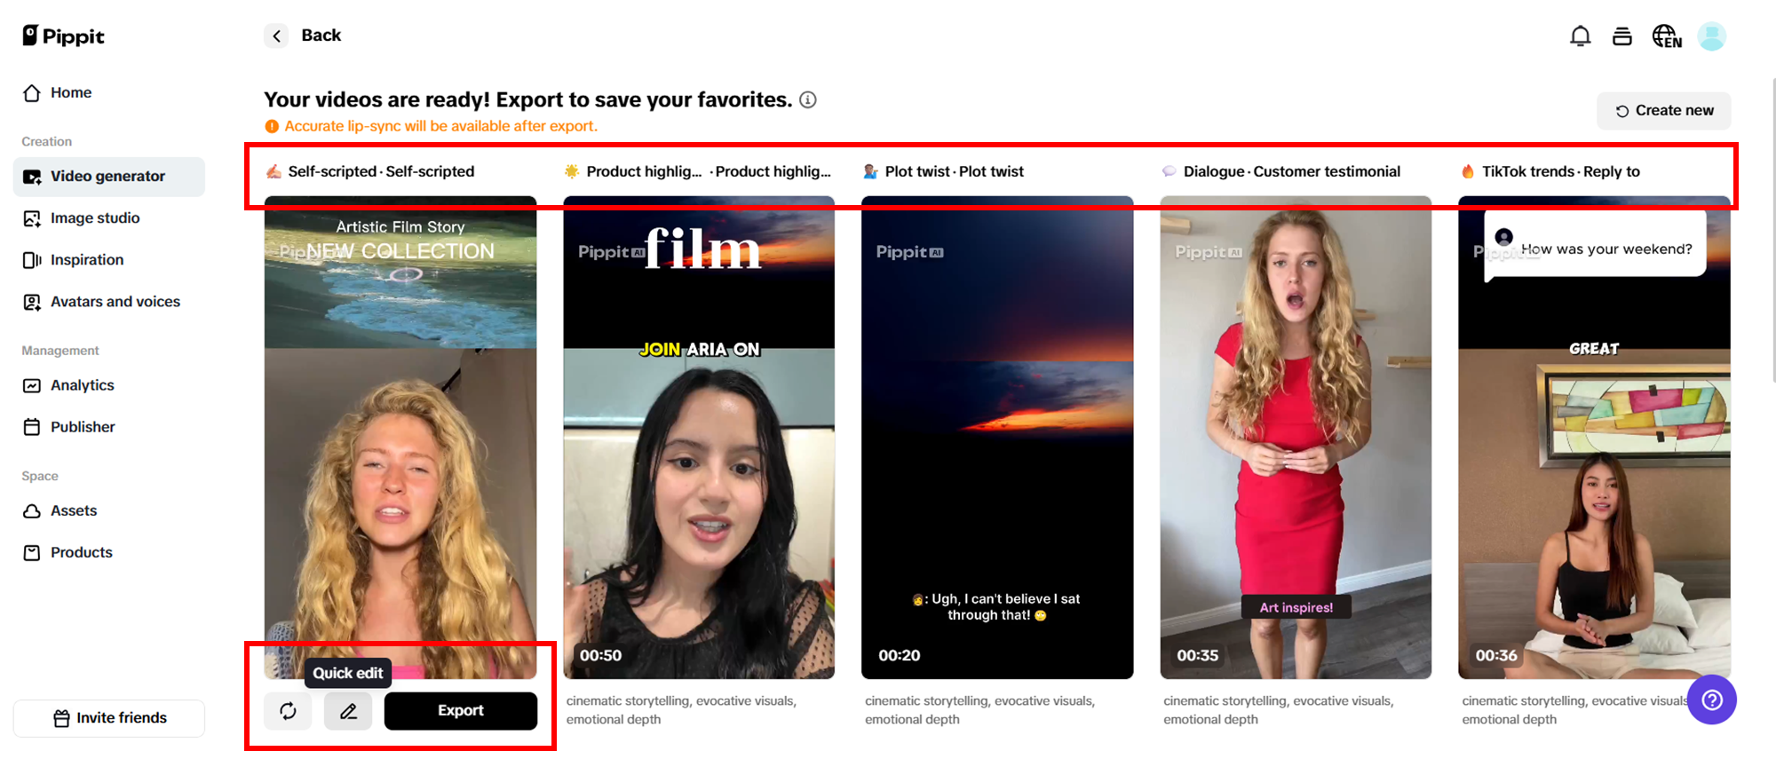Click the notification bell icon
Screen dimensions: 1776x759
click(1580, 36)
